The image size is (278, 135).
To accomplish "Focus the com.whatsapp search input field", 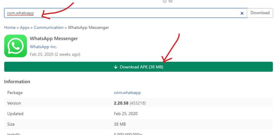I will (125, 13).
